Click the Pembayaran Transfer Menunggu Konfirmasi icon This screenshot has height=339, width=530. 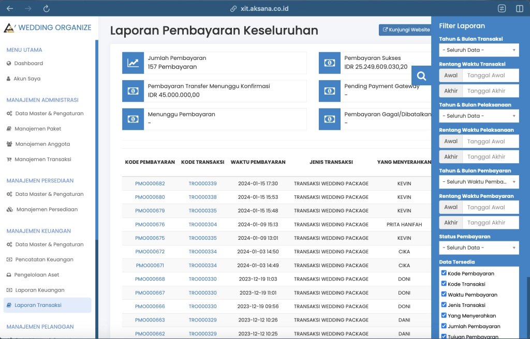(x=134, y=91)
